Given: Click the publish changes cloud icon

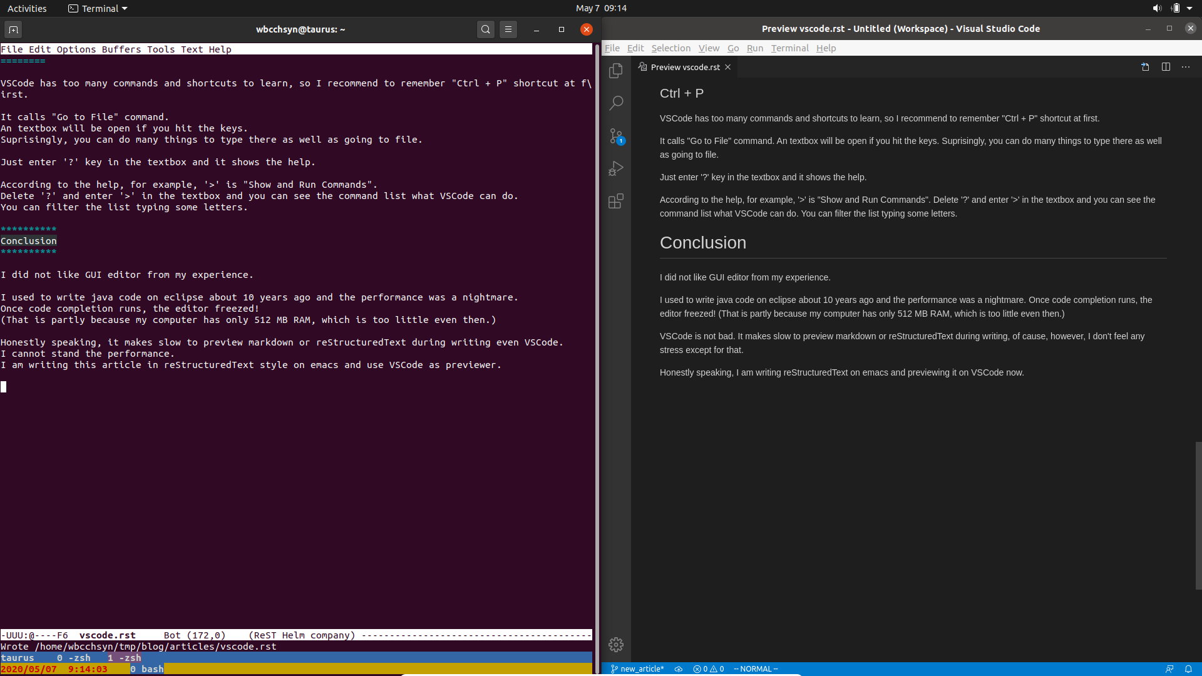Looking at the screenshot, I should click(x=679, y=669).
